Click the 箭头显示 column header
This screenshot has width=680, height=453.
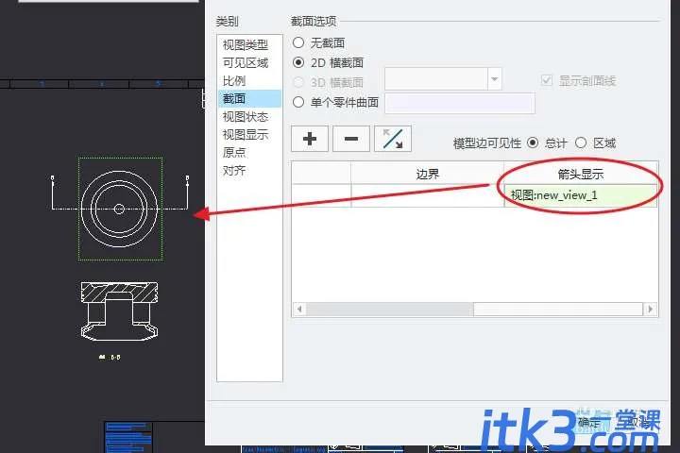pos(581,174)
